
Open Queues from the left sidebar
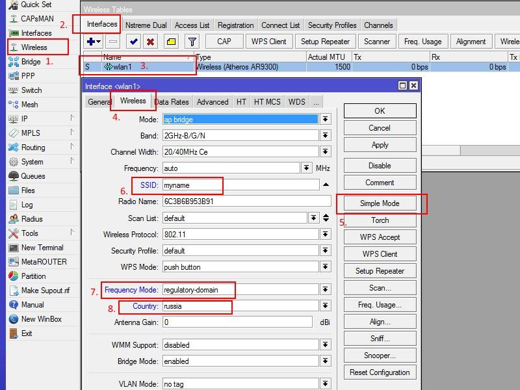[x=33, y=176]
